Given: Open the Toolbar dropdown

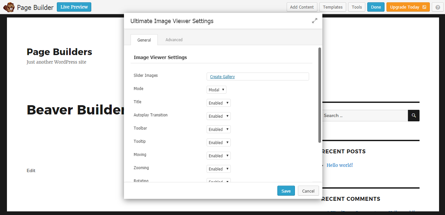Looking at the screenshot, I should click(219, 129).
